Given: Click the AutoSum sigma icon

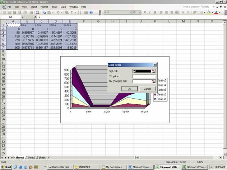Looking at the screenshot, I should [x=72, y=13].
